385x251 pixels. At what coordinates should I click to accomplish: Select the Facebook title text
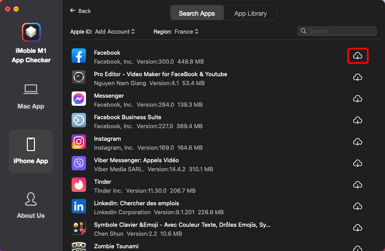pyautogui.click(x=107, y=52)
